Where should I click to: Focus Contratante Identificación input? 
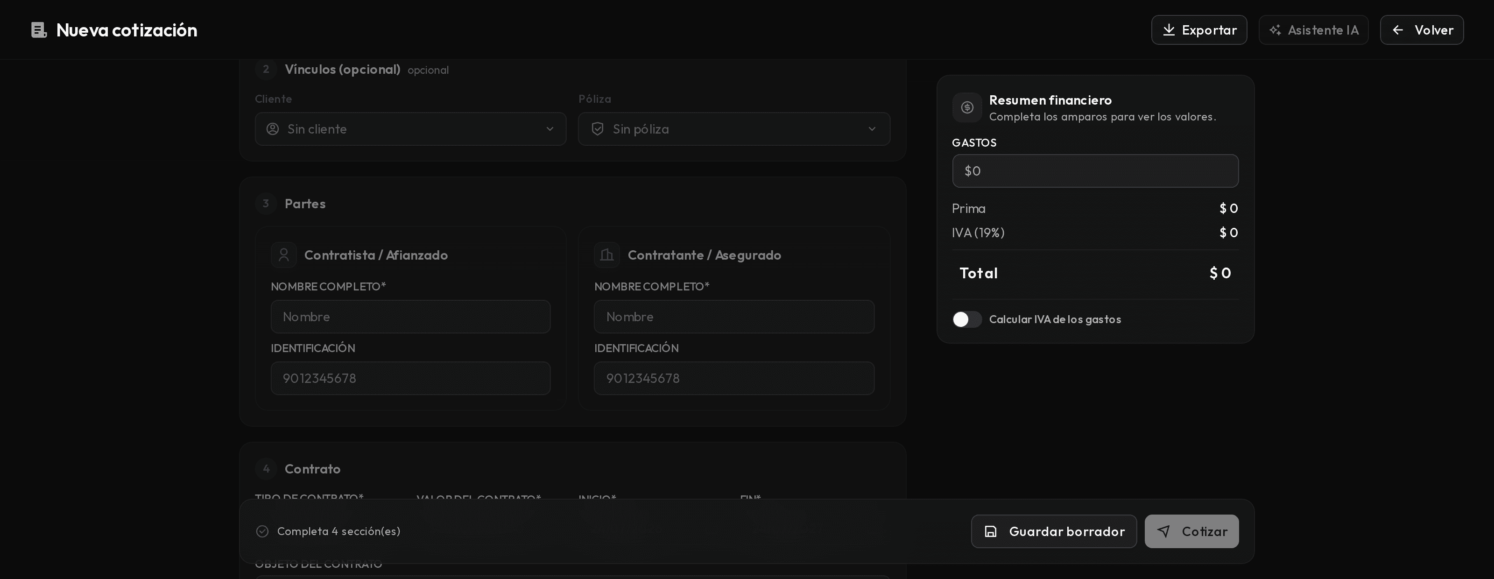point(734,378)
